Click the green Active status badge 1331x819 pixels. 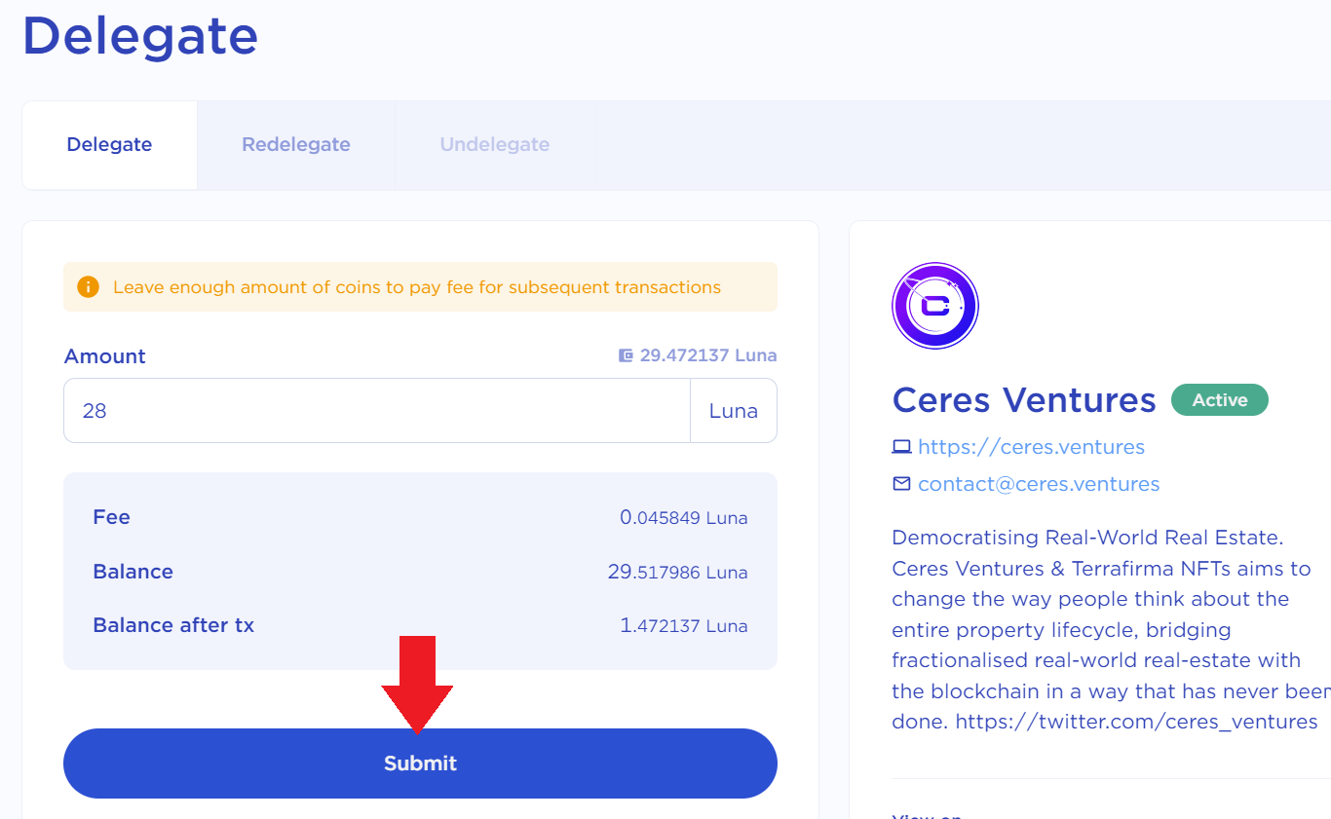coord(1219,400)
